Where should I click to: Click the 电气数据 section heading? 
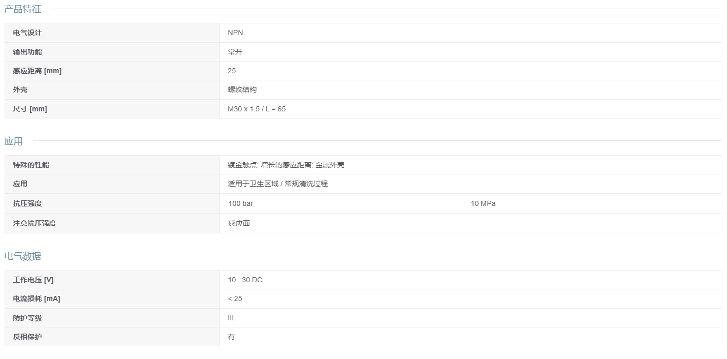point(22,256)
